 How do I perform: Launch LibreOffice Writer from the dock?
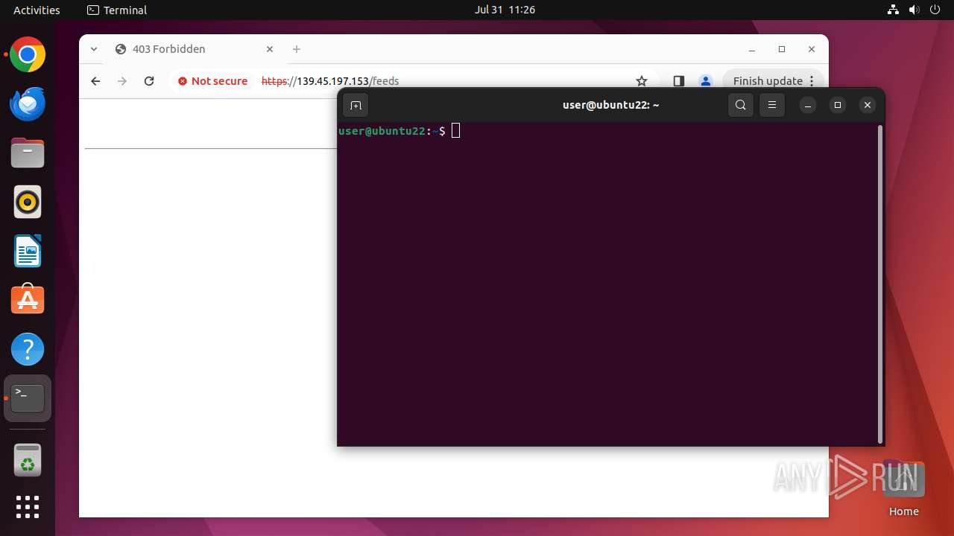[28, 251]
